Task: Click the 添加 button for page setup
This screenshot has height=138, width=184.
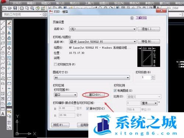Action: pyautogui.click(x=149, y=29)
